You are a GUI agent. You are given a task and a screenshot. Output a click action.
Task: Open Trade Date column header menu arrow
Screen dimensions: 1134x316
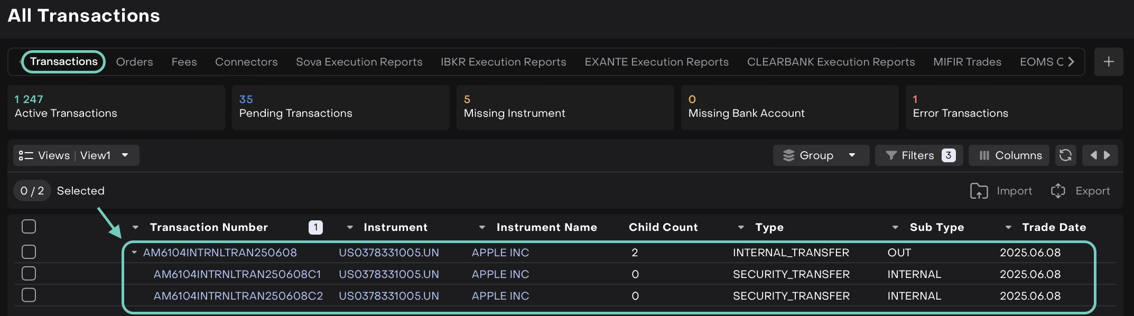1008,227
